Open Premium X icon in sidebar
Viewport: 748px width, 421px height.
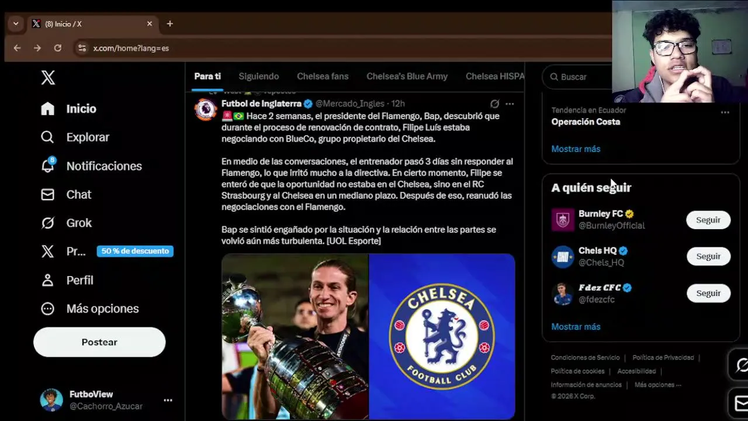pos(48,251)
